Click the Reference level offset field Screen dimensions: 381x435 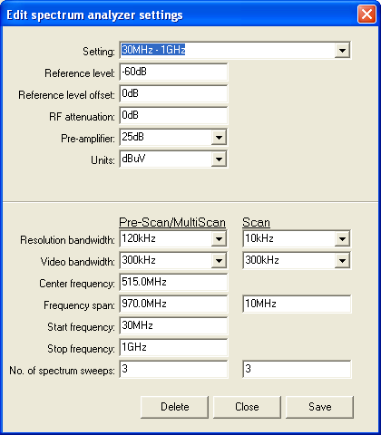click(x=173, y=93)
